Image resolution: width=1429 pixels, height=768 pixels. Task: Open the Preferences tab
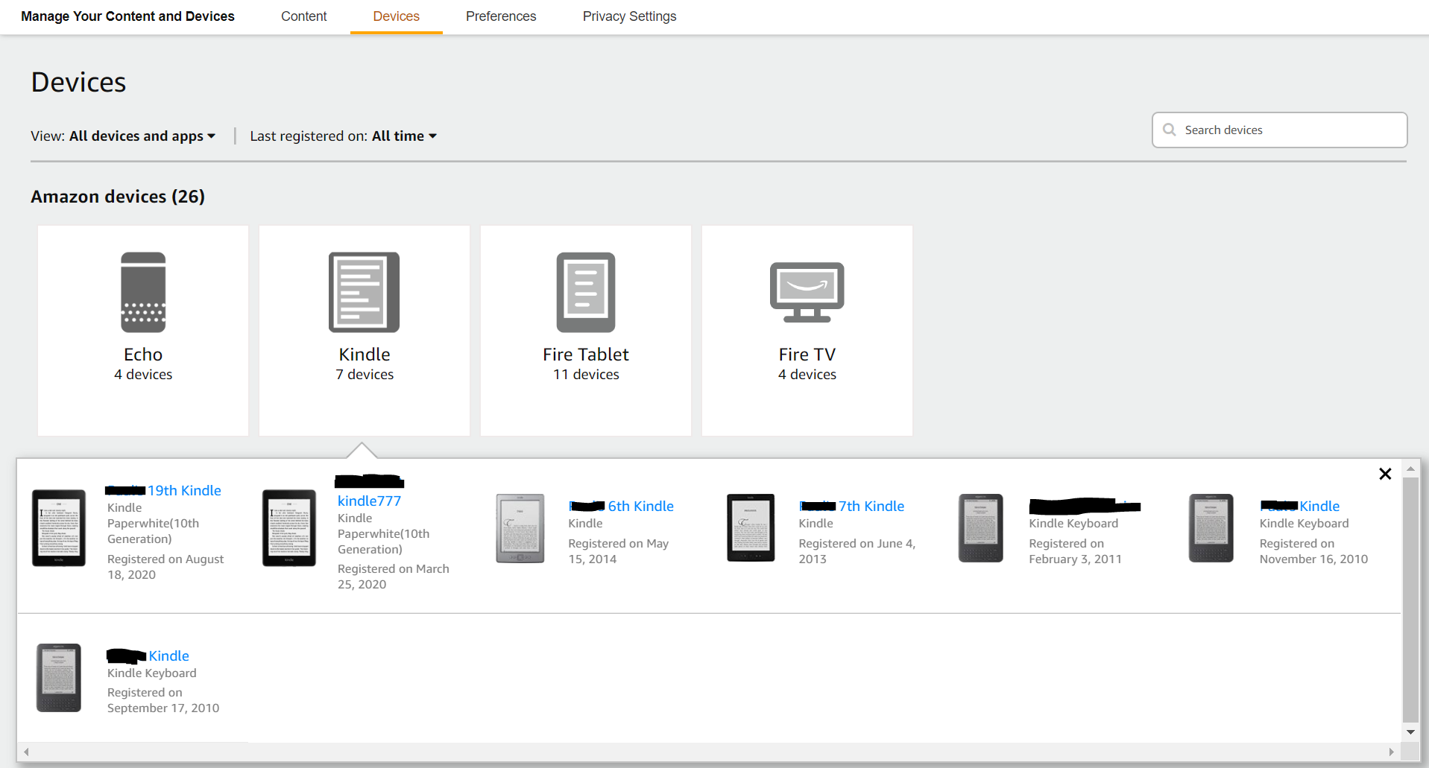click(x=500, y=16)
